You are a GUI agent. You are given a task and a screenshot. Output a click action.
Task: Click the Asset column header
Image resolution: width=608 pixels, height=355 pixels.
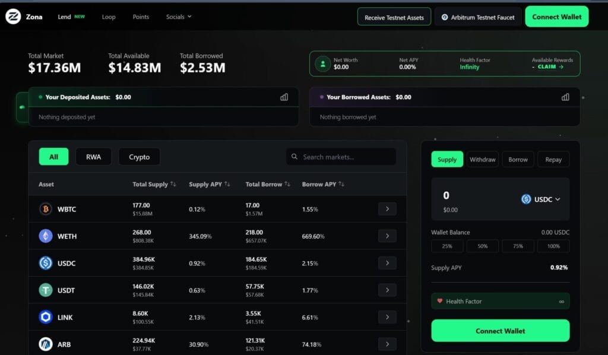click(46, 184)
